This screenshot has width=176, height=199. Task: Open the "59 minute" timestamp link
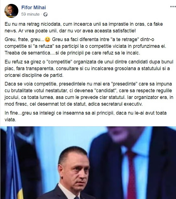(x=30, y=14)
